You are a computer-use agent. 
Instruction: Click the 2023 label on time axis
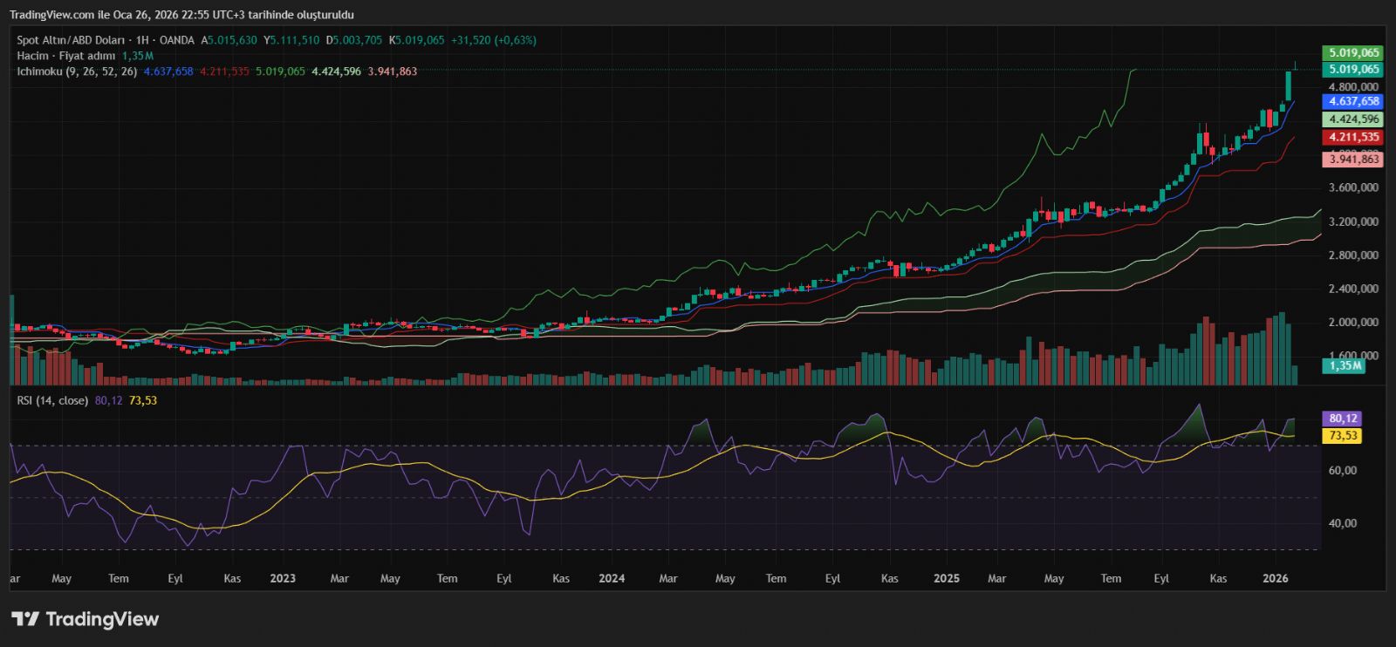(x=283, y=578)
